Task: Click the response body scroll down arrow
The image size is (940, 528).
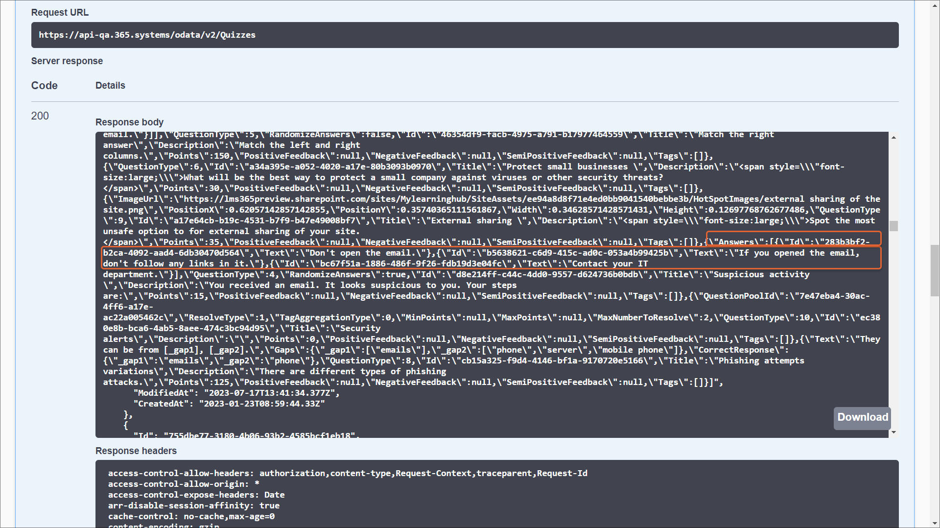Action: point(893,432)
